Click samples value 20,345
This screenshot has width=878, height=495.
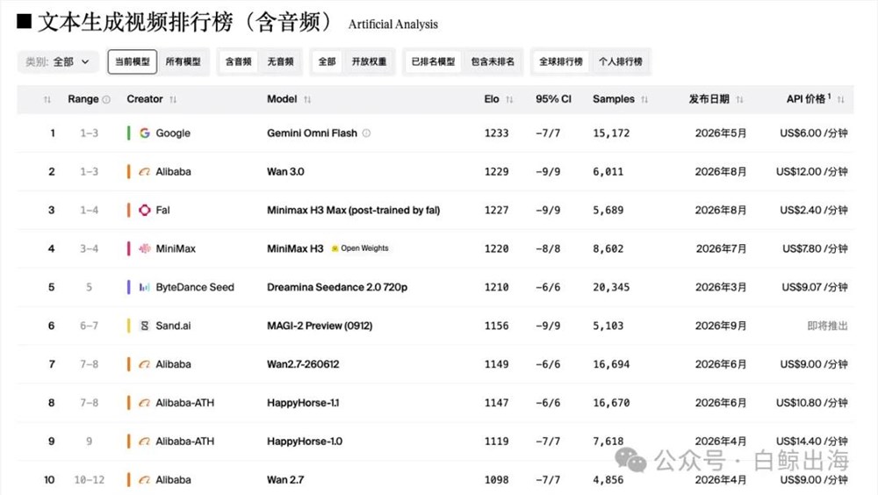(x=611, y=287)
